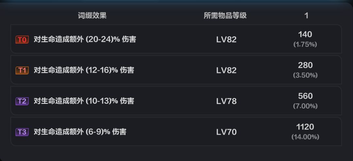Select the (20-24)% damage affix text
The height and width of the screenshot is (161, 353).
point(85,40)
